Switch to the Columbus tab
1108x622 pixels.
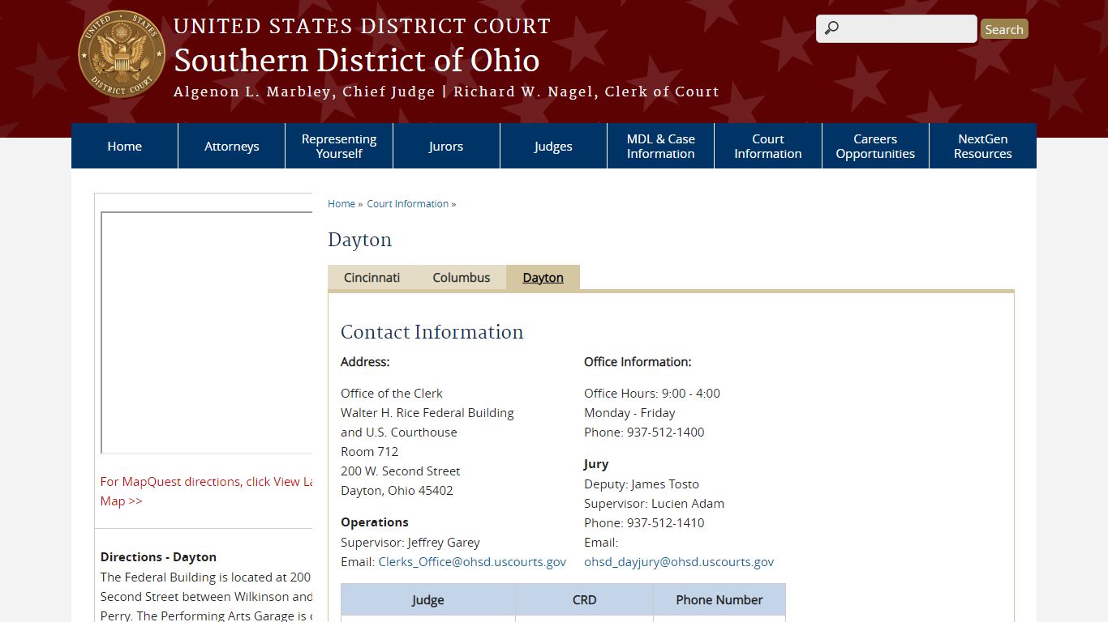point(462,277)
